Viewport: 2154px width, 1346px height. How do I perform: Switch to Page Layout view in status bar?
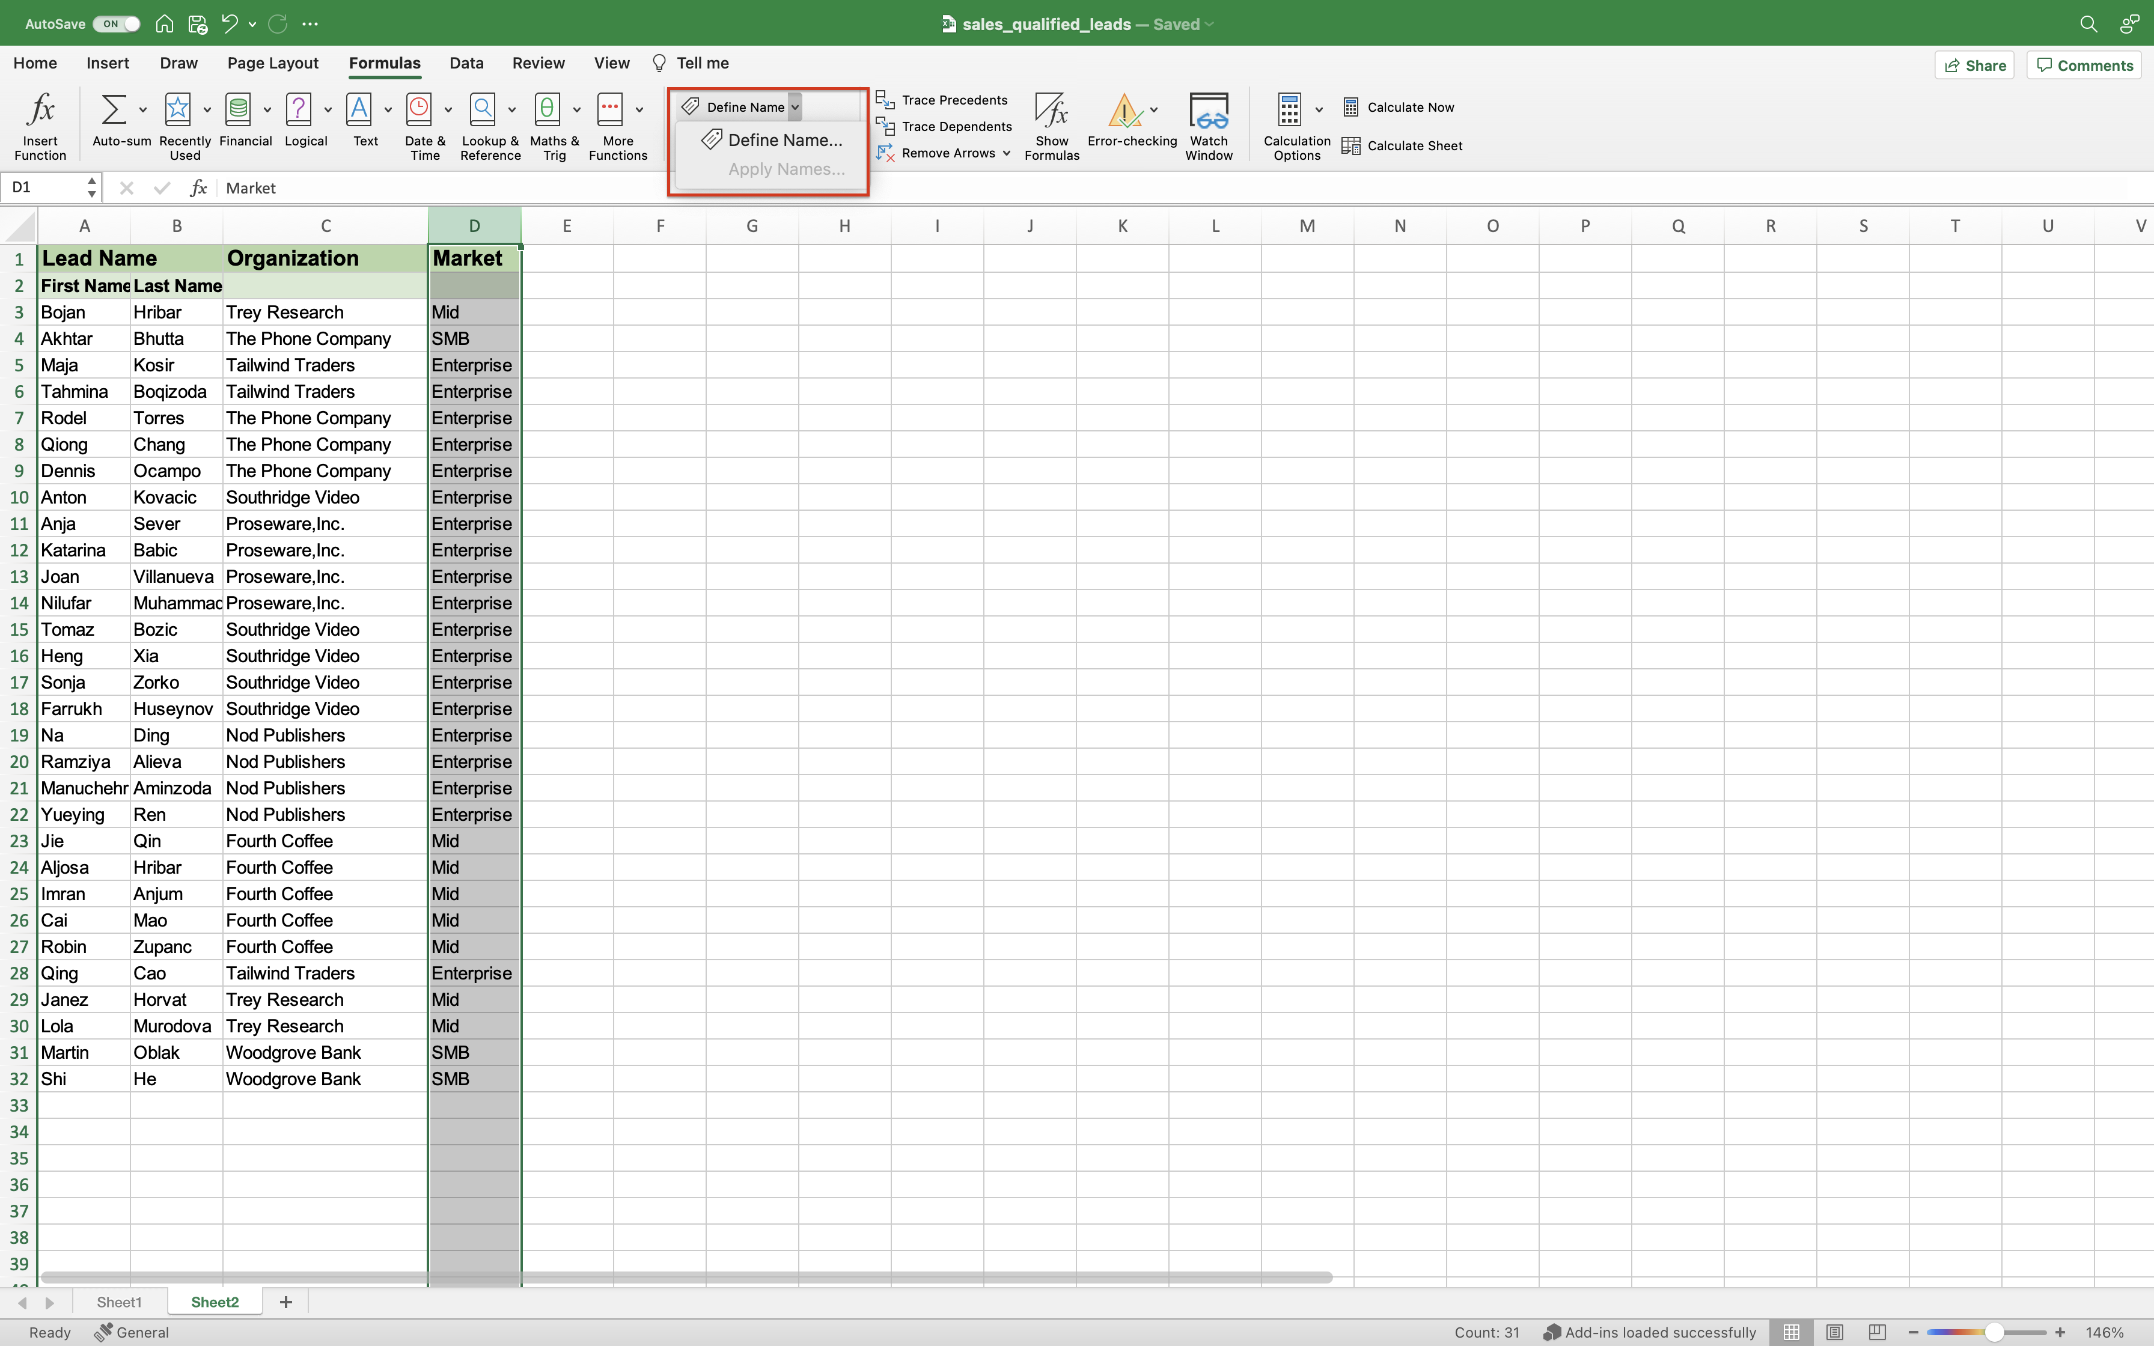(x=1834, y=1332)
